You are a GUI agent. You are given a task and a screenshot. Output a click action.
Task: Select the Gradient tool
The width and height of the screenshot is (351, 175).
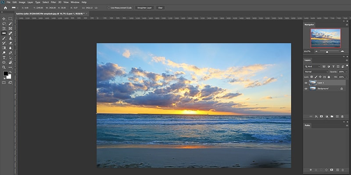click(4, 48)
